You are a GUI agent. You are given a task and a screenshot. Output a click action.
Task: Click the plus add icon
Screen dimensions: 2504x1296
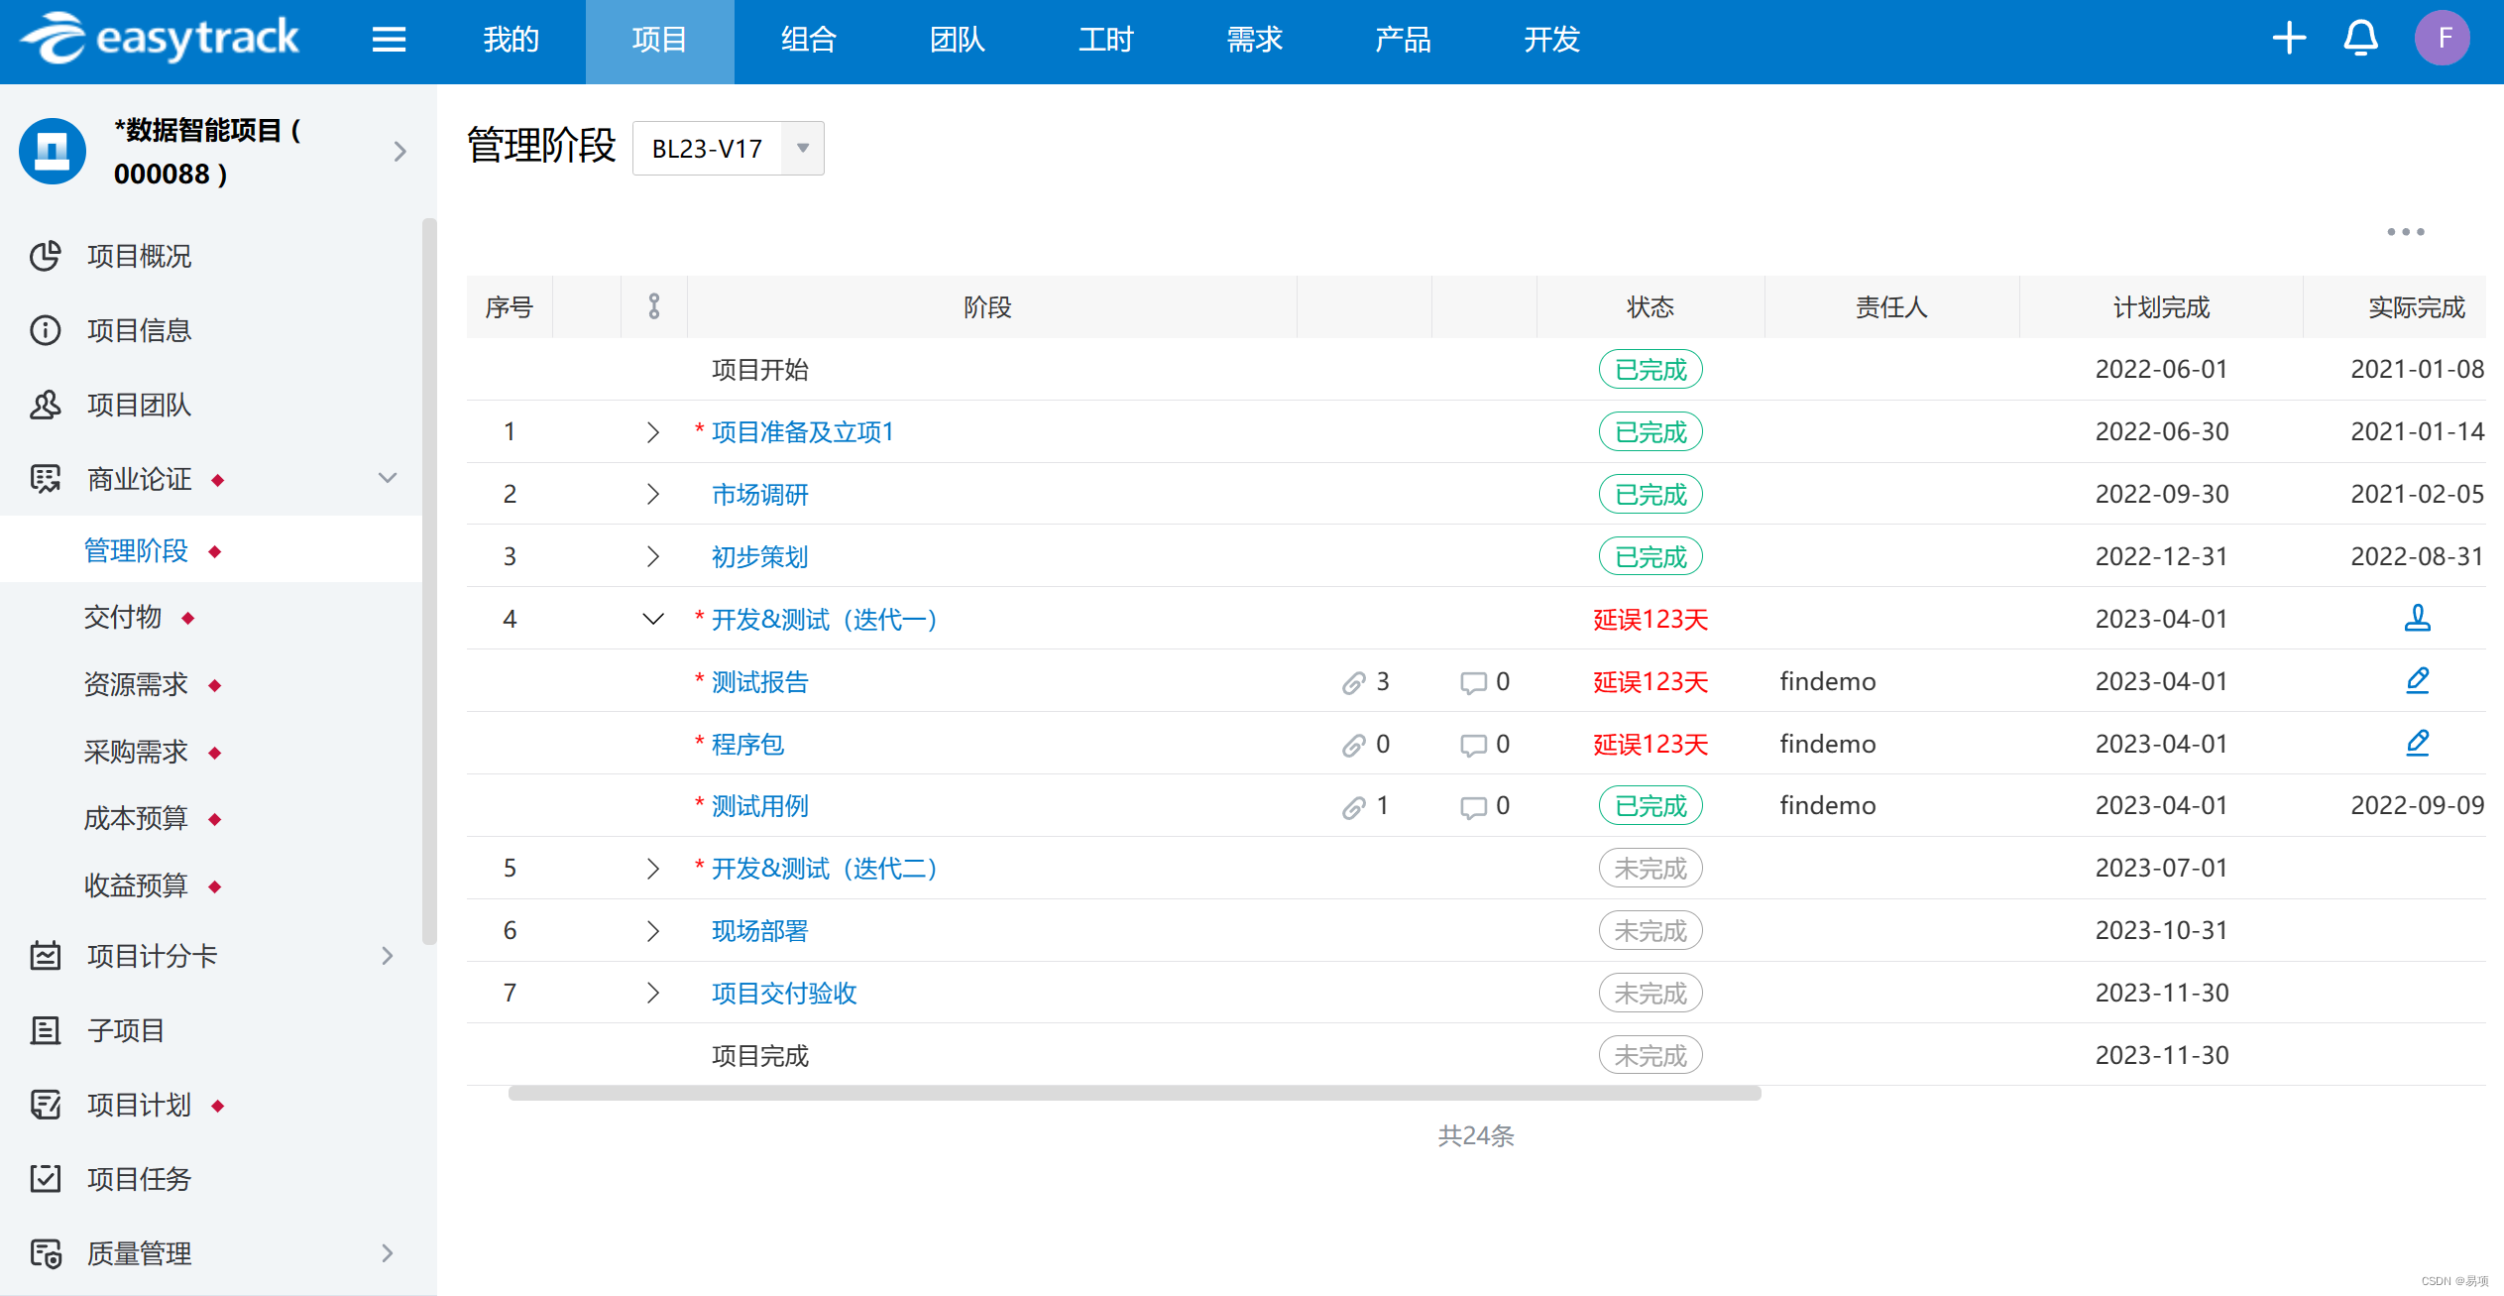click(x=2289, y=39)
